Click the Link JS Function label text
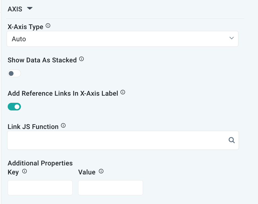Image resolution: width=258 pixels, height=204 pixels. click(33, 127)
